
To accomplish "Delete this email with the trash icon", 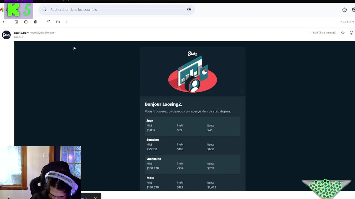I will point(35,22).
